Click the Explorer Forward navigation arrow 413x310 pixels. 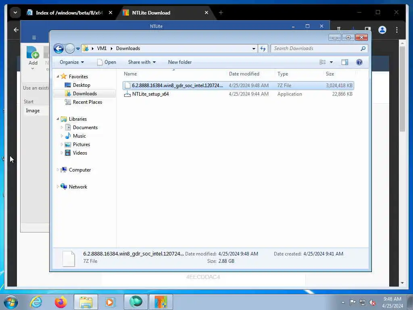(70, 48)
